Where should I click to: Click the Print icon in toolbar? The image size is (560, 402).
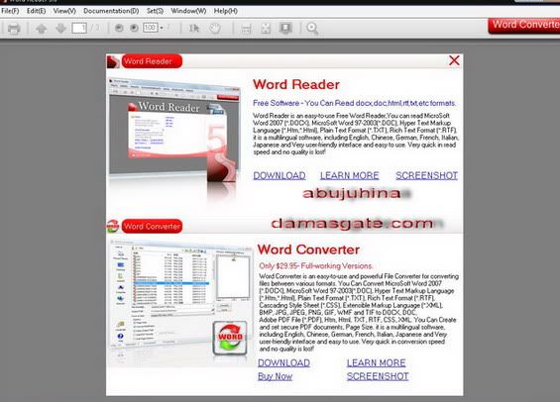point(14,28)
